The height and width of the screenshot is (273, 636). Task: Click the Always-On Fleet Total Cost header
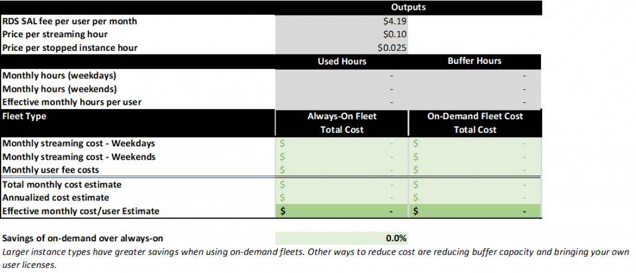click(342, 123)
